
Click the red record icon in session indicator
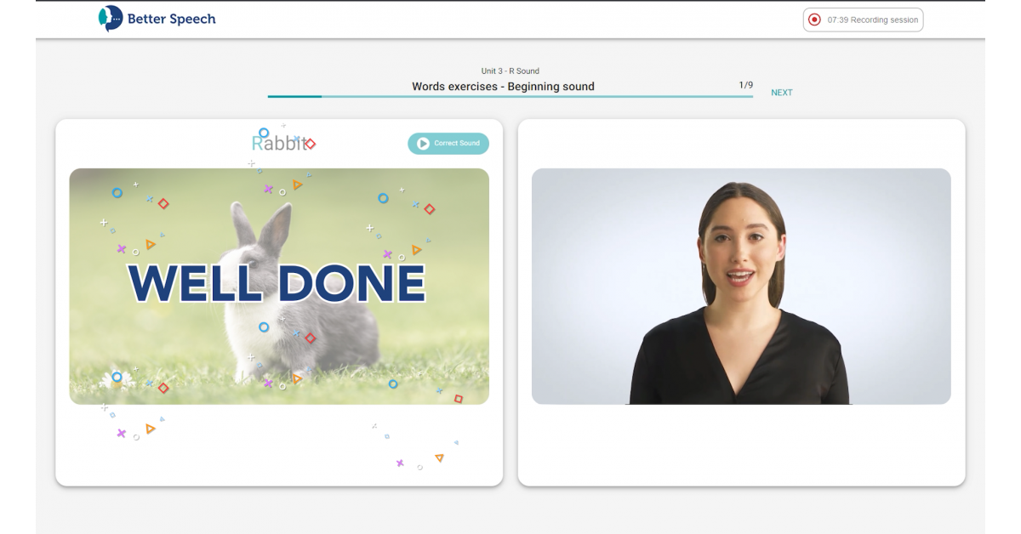814,20
